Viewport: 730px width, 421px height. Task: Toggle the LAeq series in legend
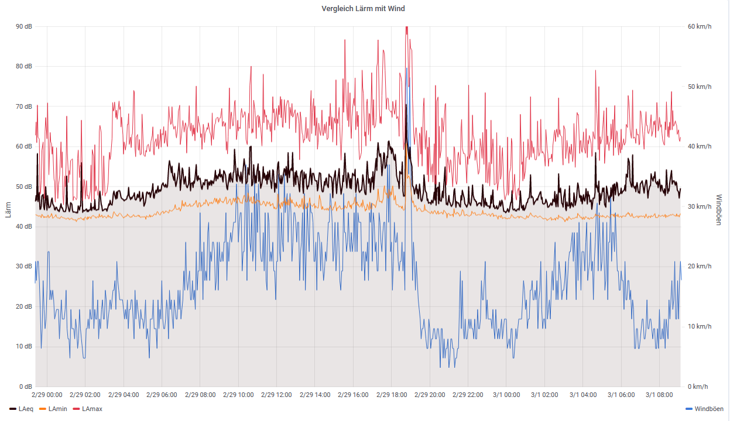coord(25,409)
